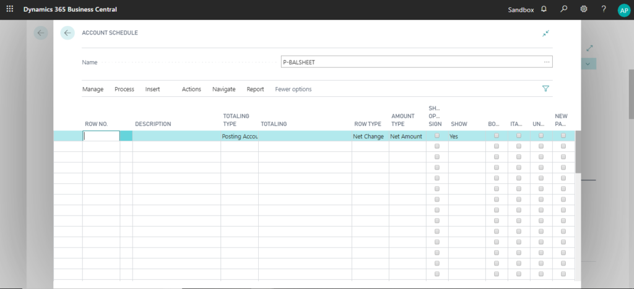Collapse the page with the shrink arrows icon
This screenshot has width=634, height=289.
[x=546, y=33]
